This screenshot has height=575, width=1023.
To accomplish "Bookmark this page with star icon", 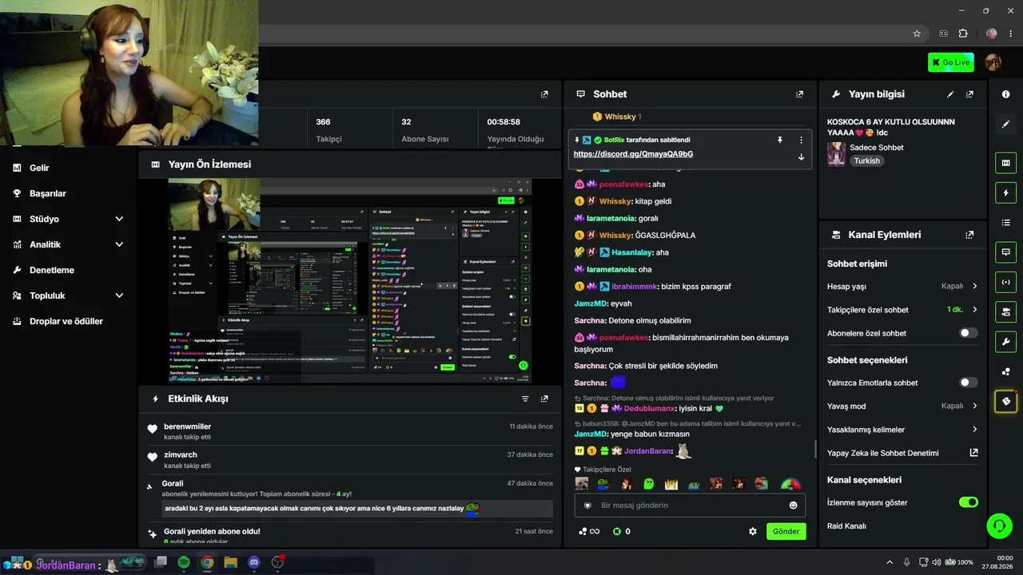I will coord(917,34).
